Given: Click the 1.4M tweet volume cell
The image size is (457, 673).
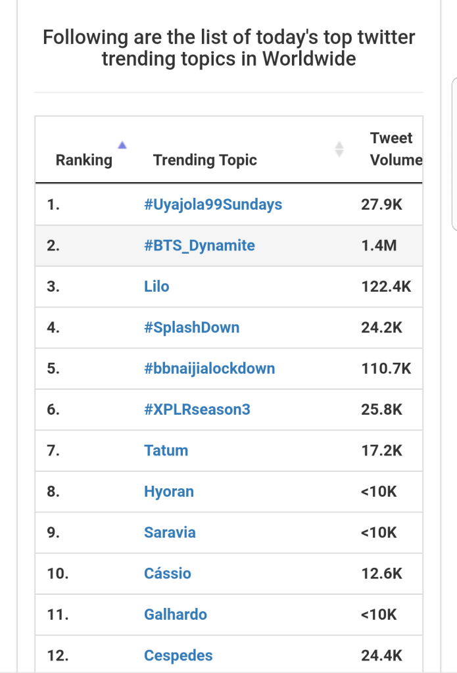Looking at the screenshot, I should [379, 246].
